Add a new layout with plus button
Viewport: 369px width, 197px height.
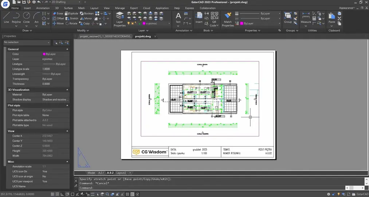(130, 173)
